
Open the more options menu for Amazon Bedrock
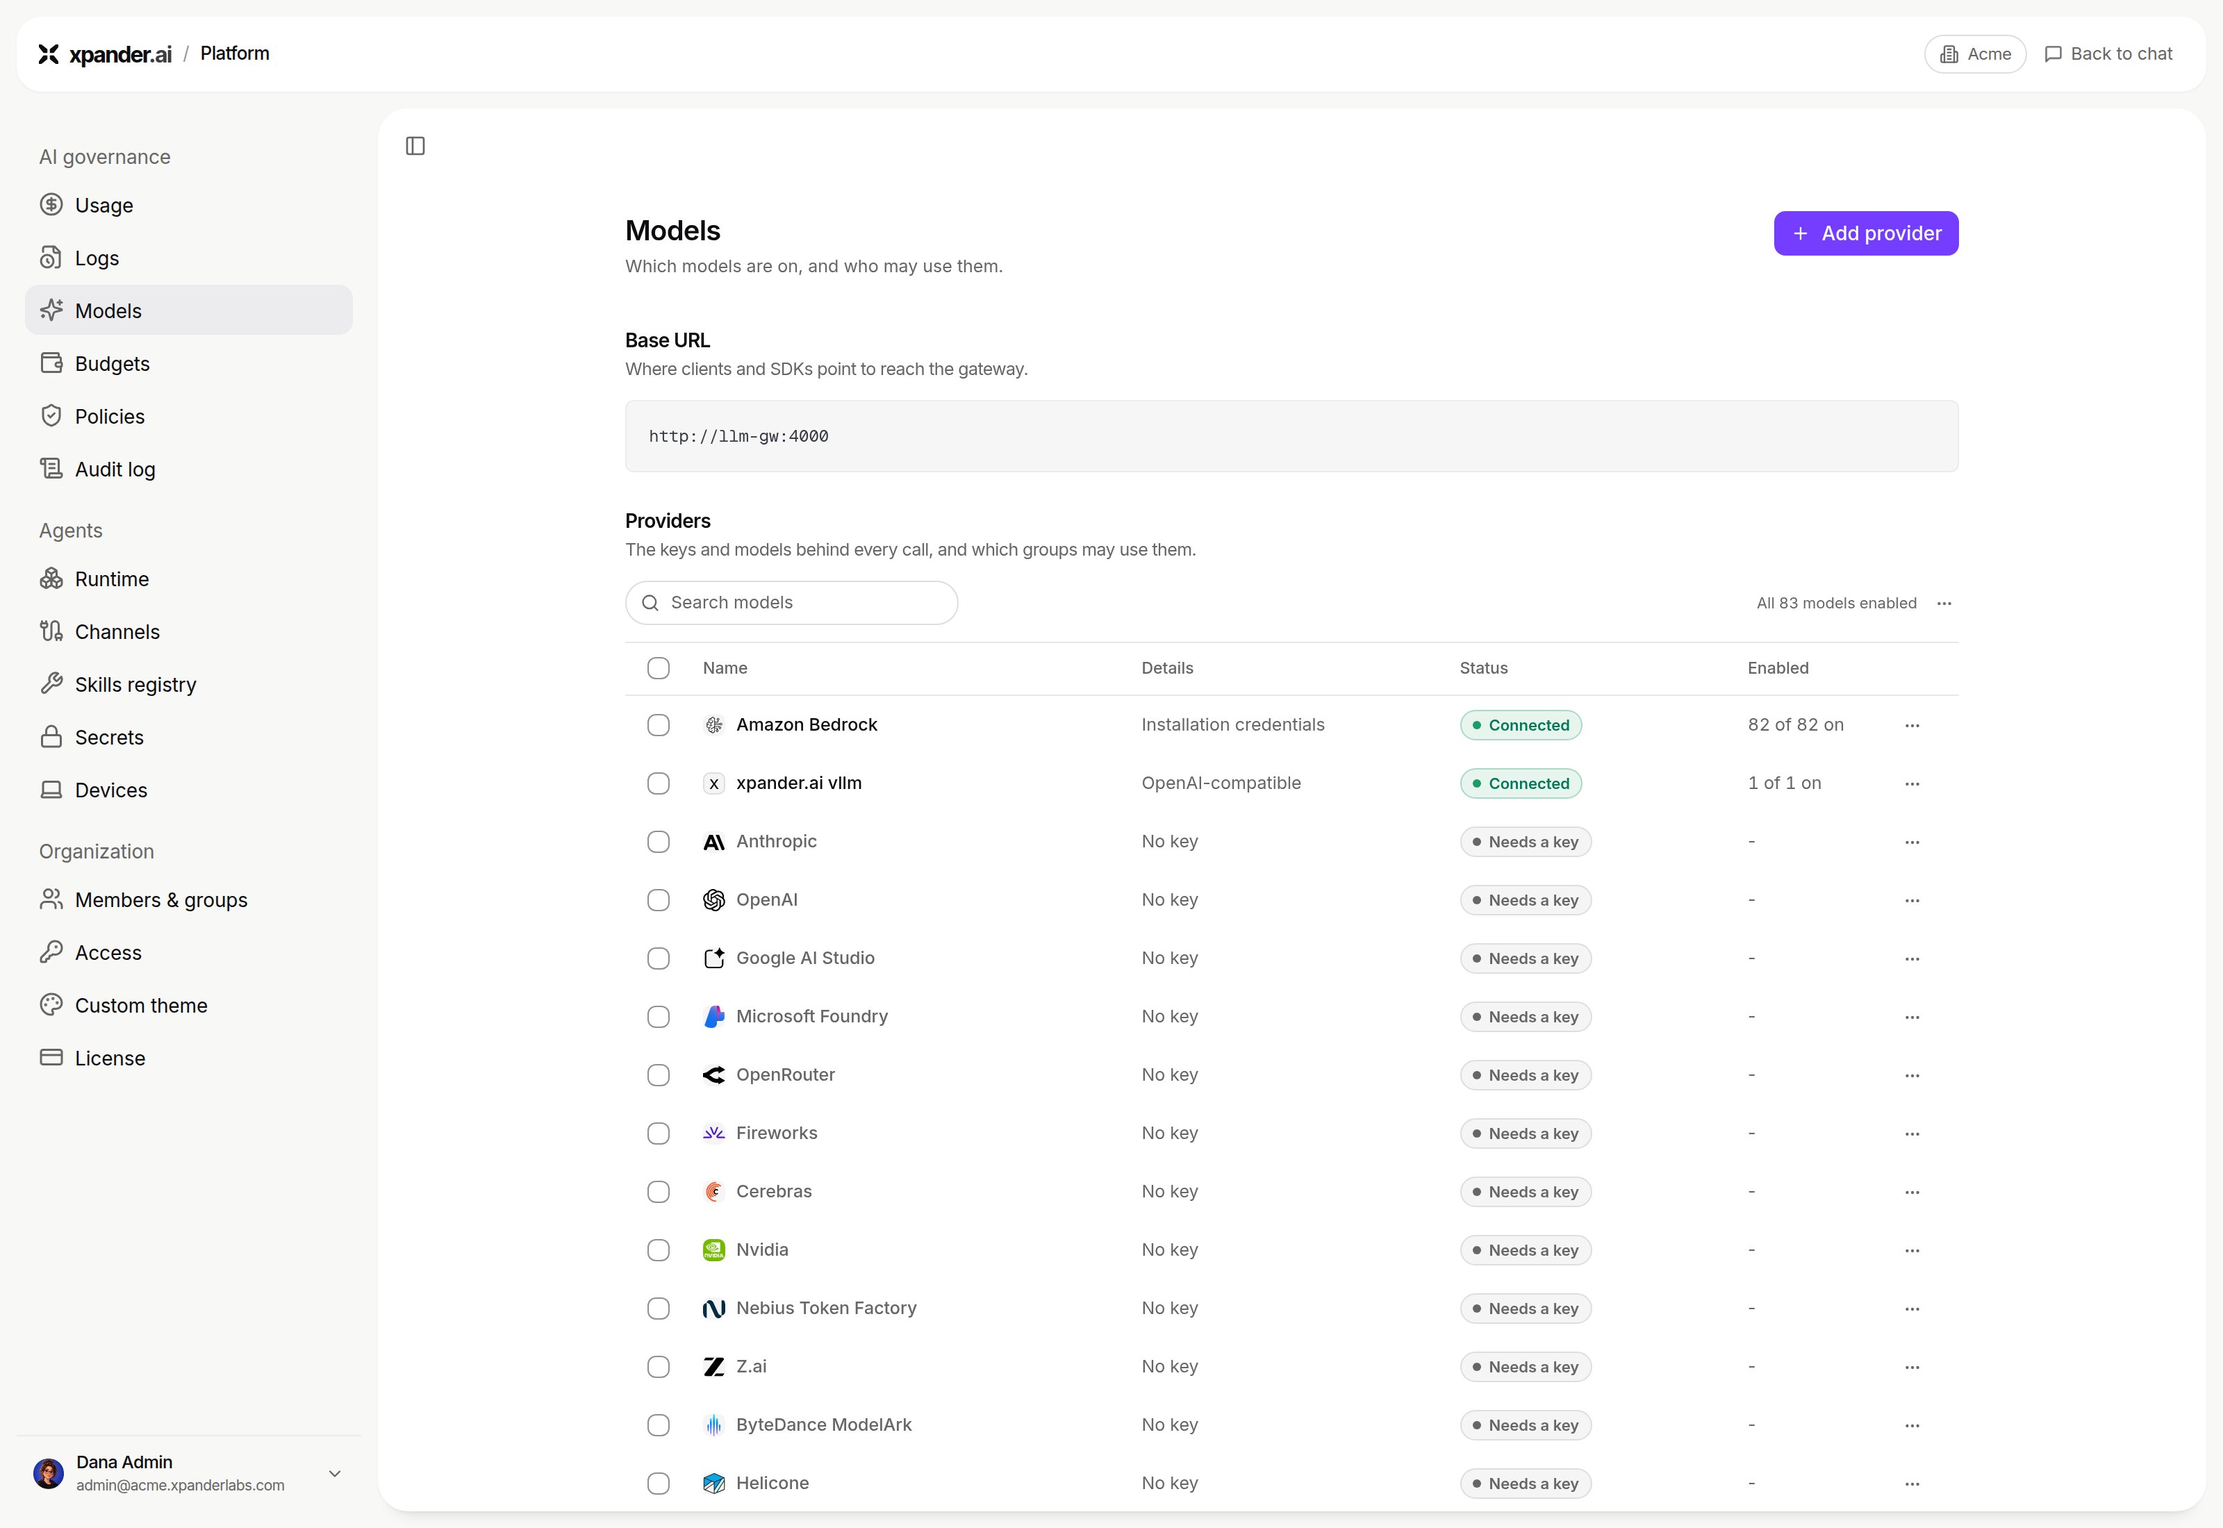point(1912,726)
